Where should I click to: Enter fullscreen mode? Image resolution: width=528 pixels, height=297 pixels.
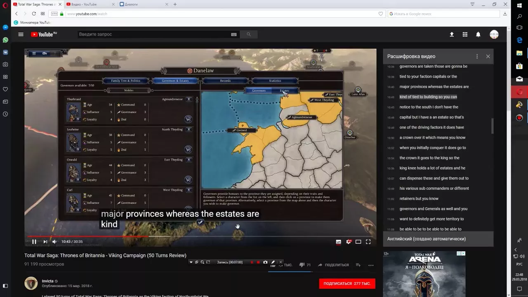pyautogui.click(x=368, y=242)
